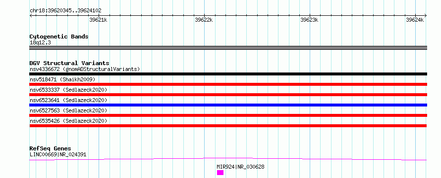
Task: Click the 39623k ruler tick label
Action: pyautogui.click(x=309, y=20)
